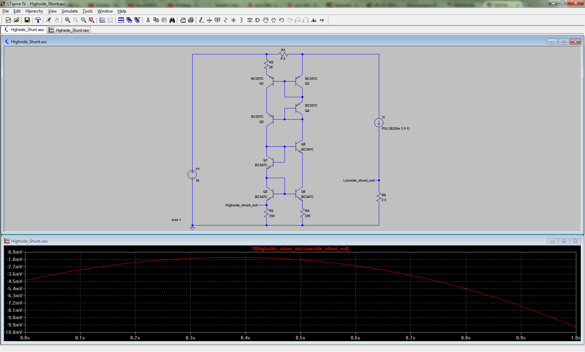Open Find with the binoculars icon
Viewport: 585px width, 352px height.
click(172, 20)
